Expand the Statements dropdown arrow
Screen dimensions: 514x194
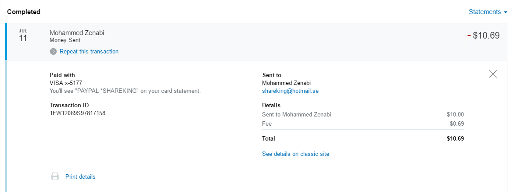coord(505,12)
